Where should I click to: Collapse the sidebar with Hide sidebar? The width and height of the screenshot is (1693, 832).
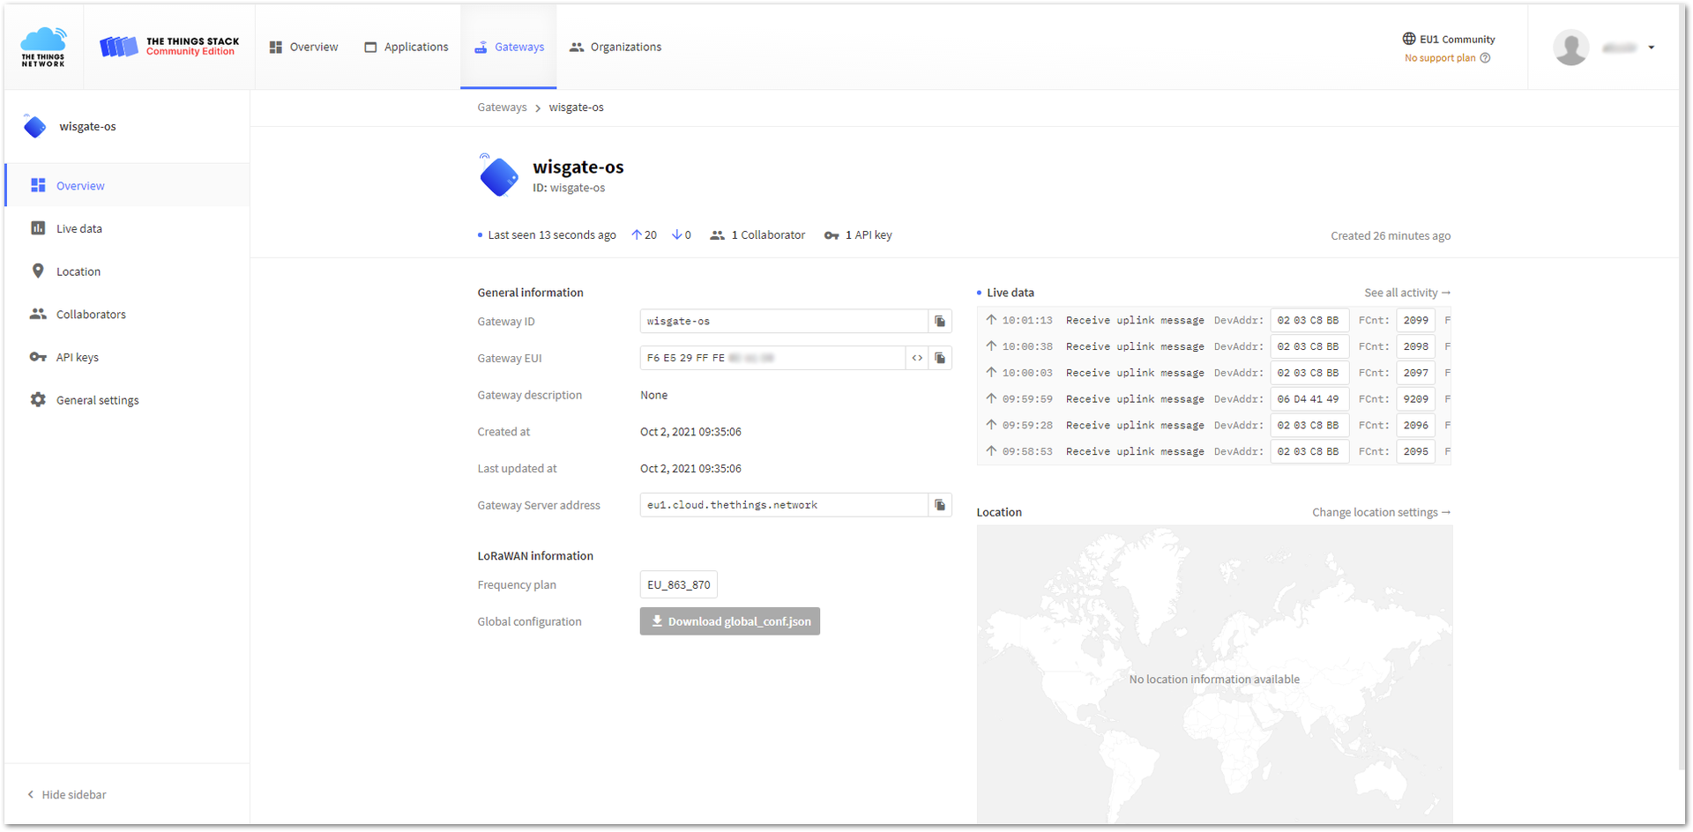pyautogui.click(x=66, y=794)
